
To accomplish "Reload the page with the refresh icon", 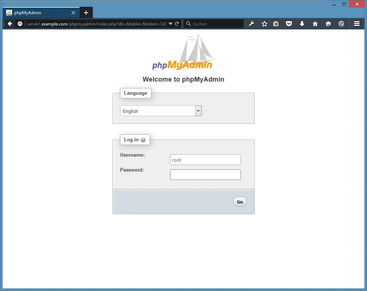I will (x=177, y=24).
